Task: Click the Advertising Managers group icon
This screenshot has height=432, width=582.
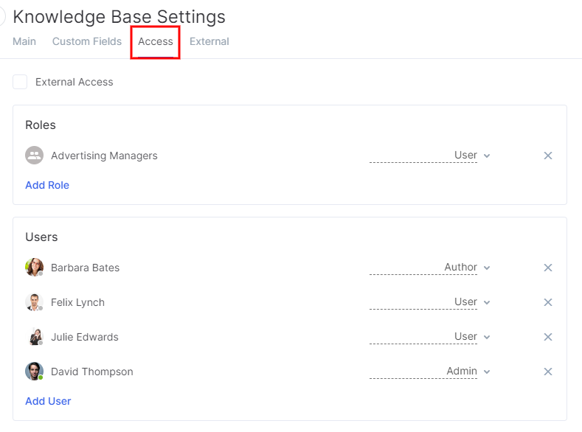Action: 34,156
